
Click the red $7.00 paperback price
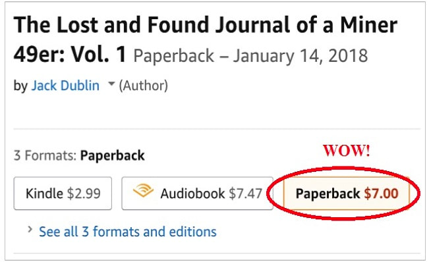coord(381,194)
